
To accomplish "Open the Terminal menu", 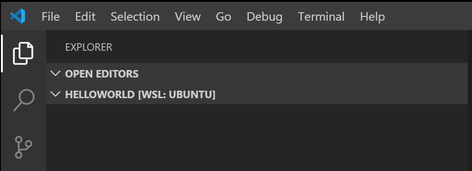I will (x=321, y=16).
